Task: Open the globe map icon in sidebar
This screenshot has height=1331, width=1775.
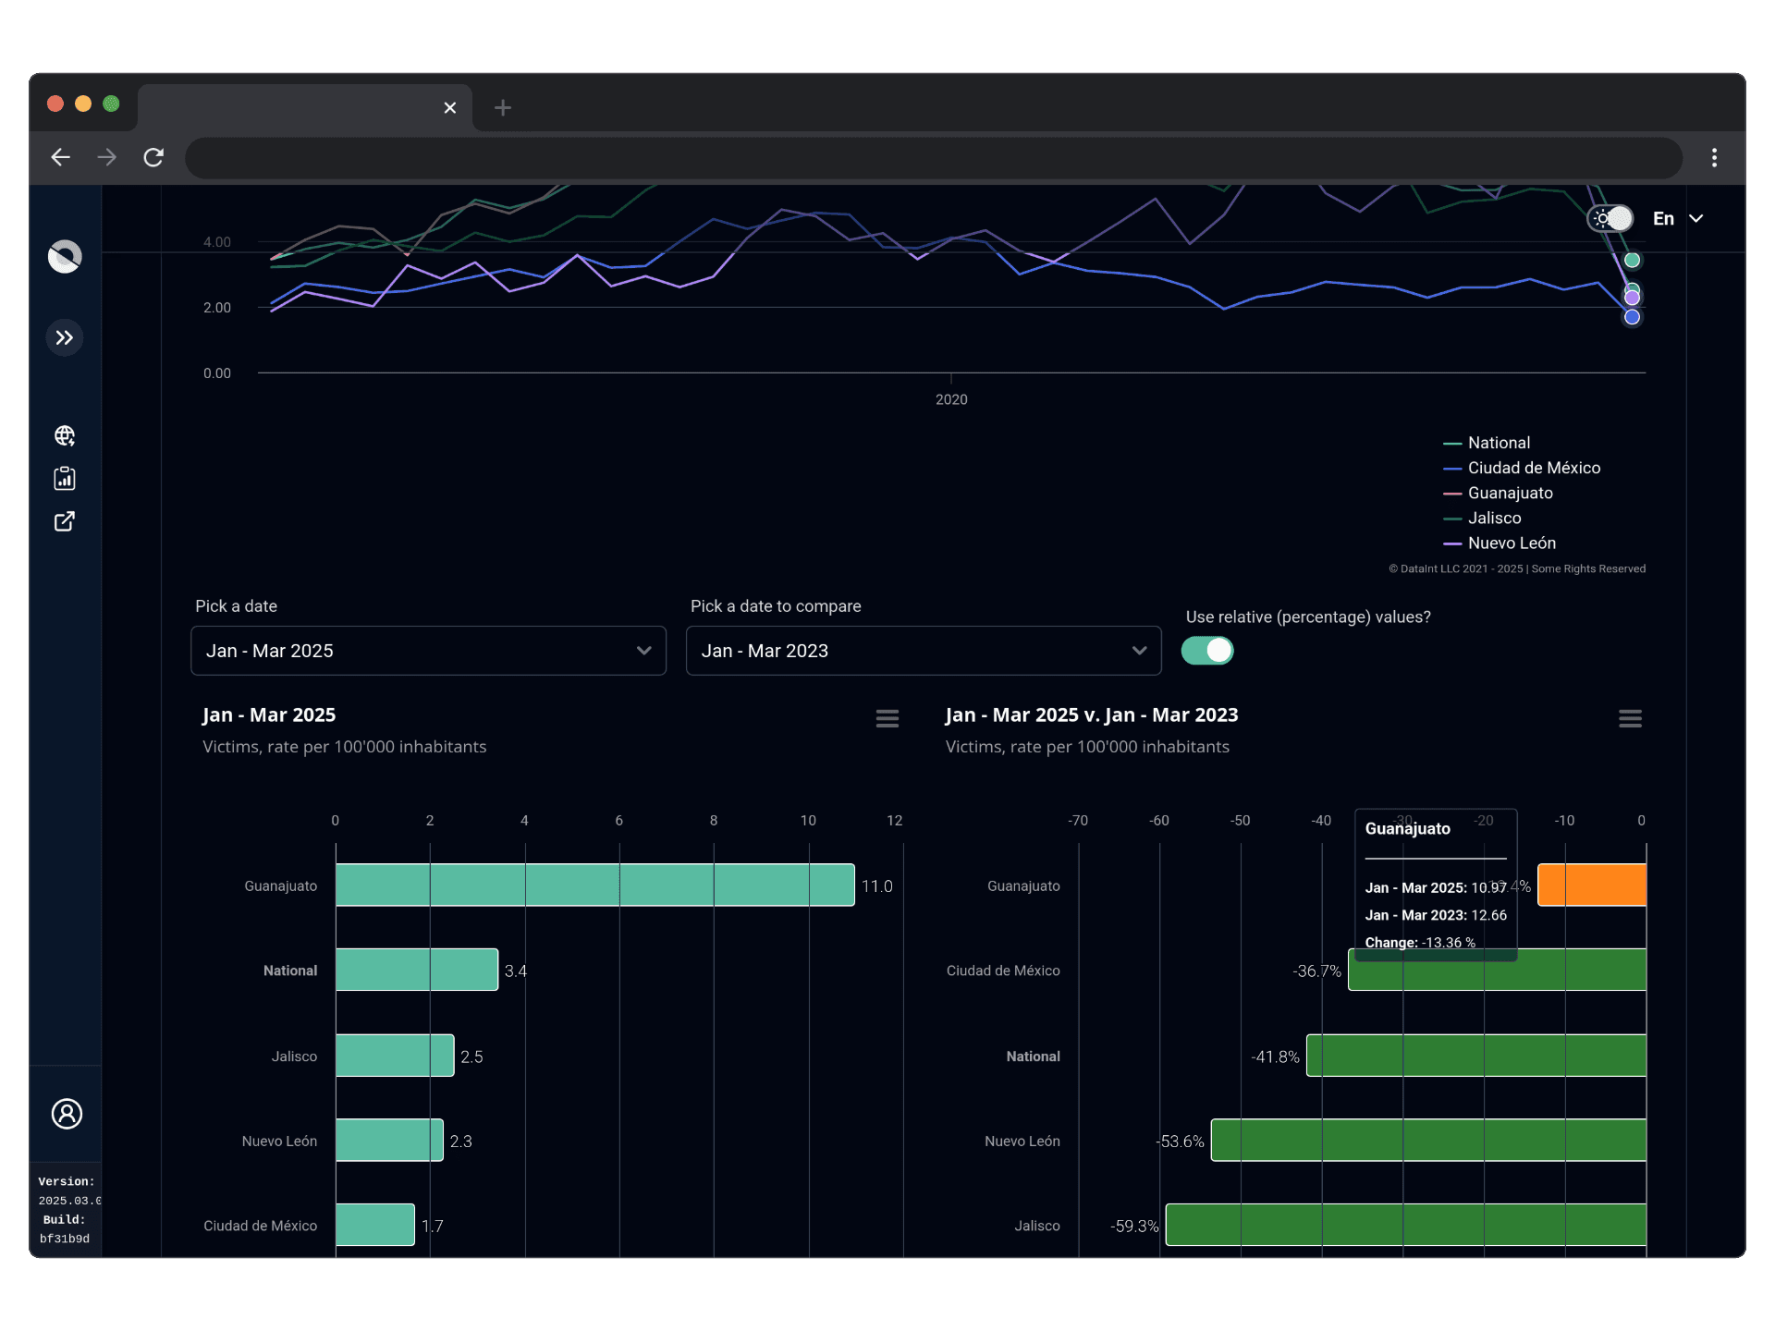Action: point(65,435)
